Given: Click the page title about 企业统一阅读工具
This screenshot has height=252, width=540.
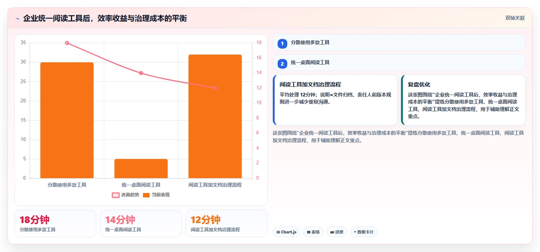Looking at the screenshot, I should click(x=105, y=18).
